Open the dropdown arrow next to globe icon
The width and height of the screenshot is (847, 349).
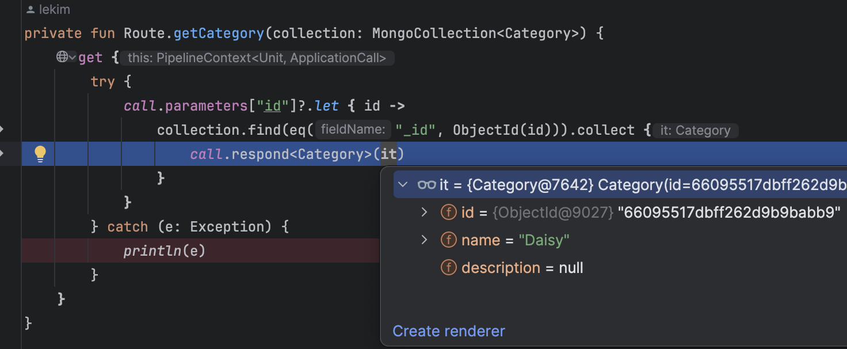click(73, 57)
